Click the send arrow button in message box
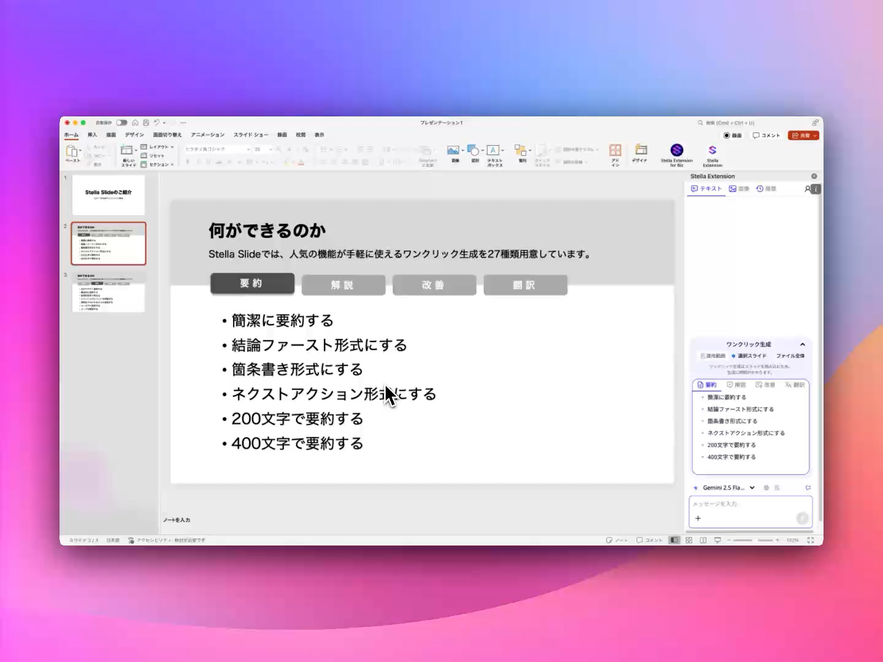The image size is (883, 662). [x=802, y=519]
